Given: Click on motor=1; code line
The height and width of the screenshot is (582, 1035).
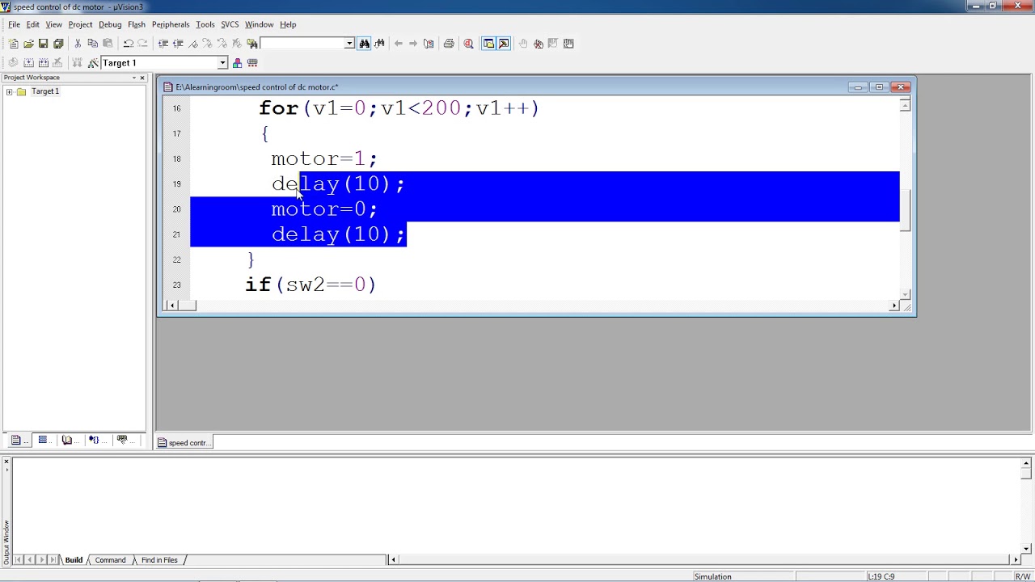Looking at the screenshot, I should pos(324,158).
